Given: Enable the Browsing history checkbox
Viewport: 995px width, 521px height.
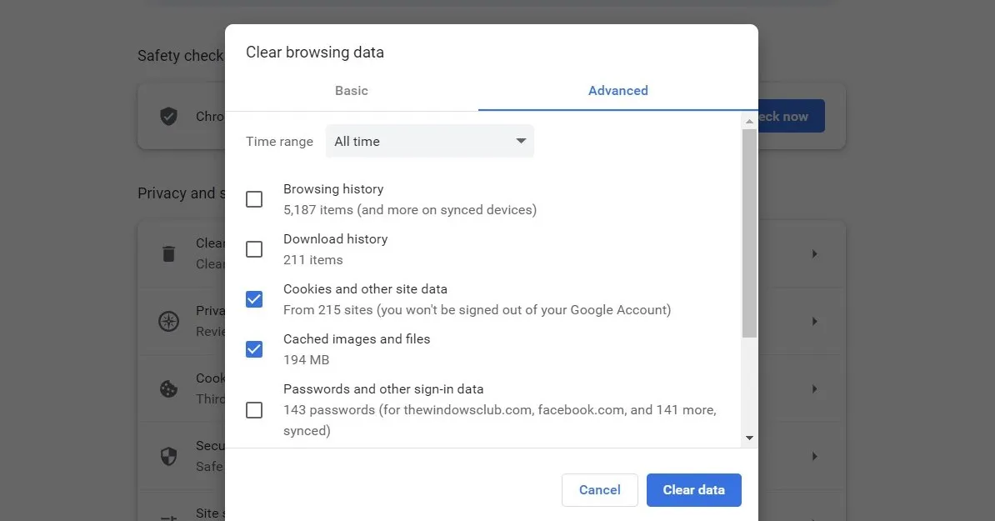Looking at the screenshot, I should (x=254, y=198).
